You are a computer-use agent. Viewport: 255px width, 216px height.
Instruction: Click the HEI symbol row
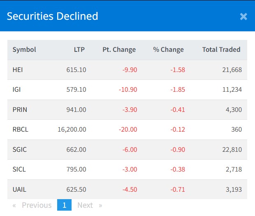(18, 70)
